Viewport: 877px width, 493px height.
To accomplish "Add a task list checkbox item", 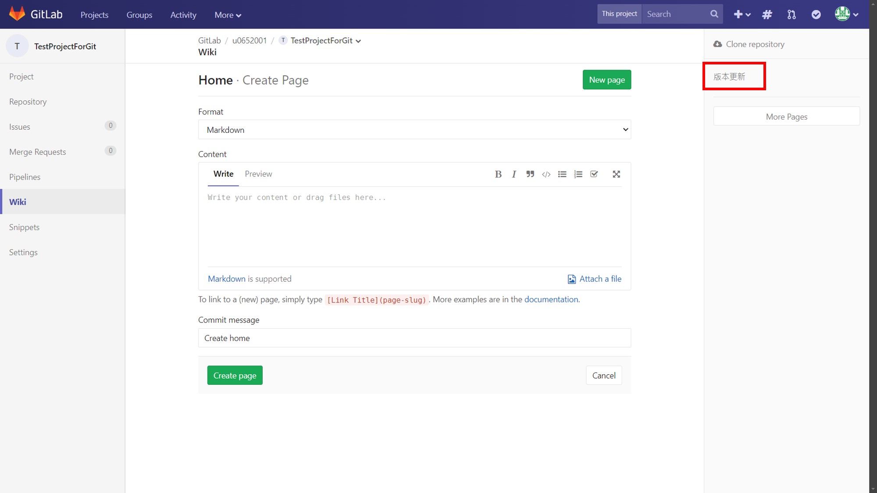I will click(x=594, y=174).
